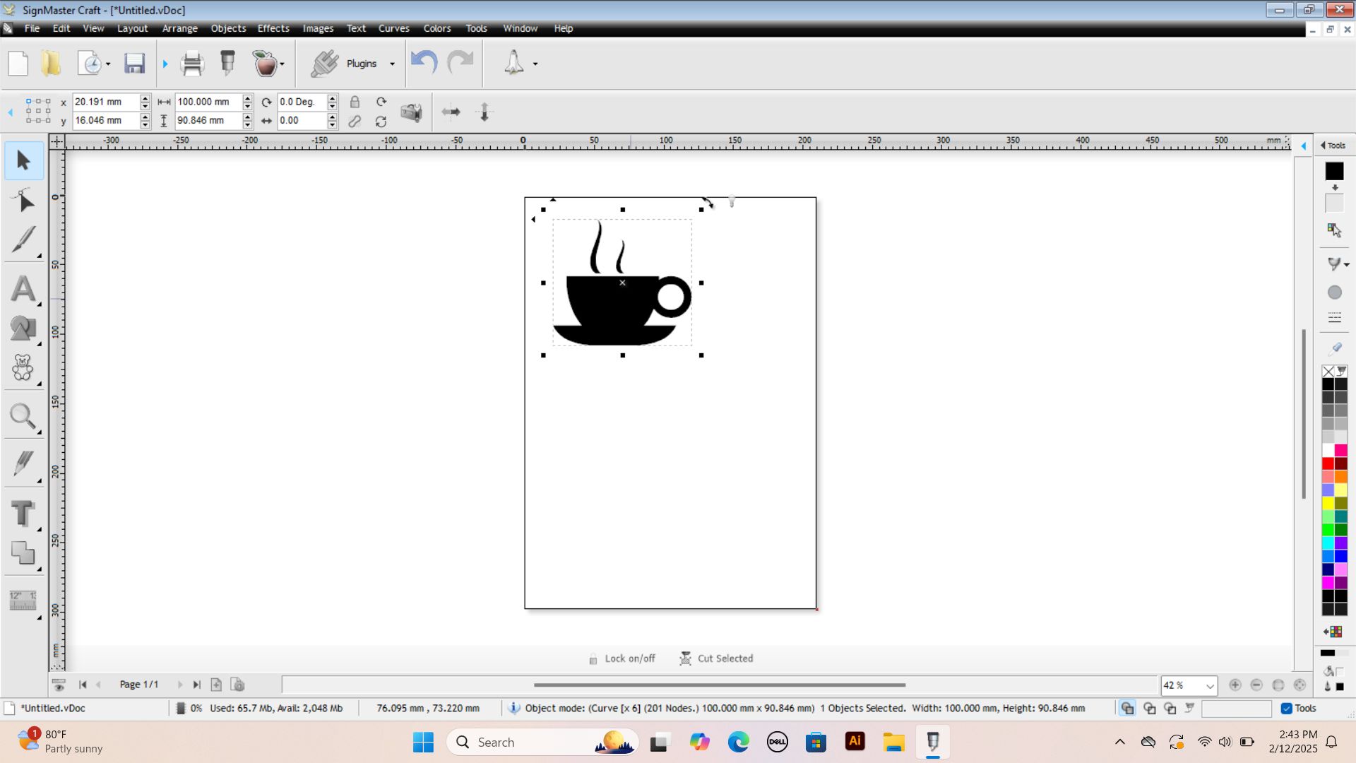This screenshot has width=1356, height=763.
Task: Open the Effects menu
Action: (273, 28)
